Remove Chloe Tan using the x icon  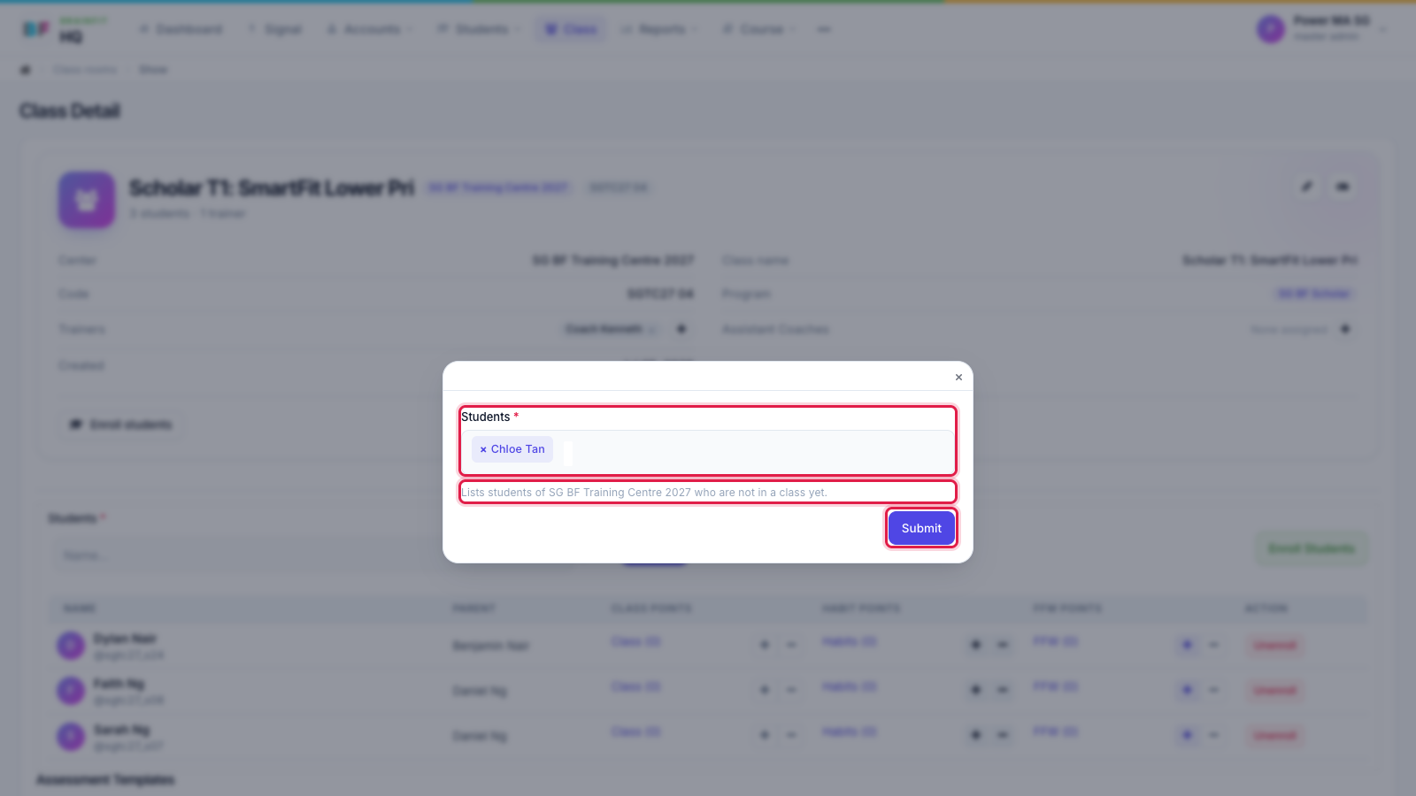click(483, 449)
